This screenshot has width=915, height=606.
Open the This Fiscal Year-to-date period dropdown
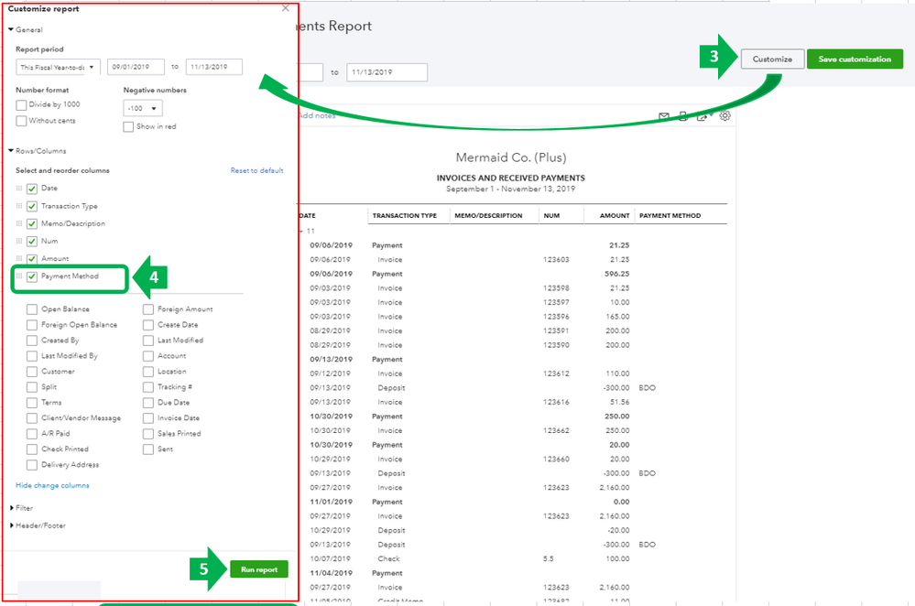58,67
